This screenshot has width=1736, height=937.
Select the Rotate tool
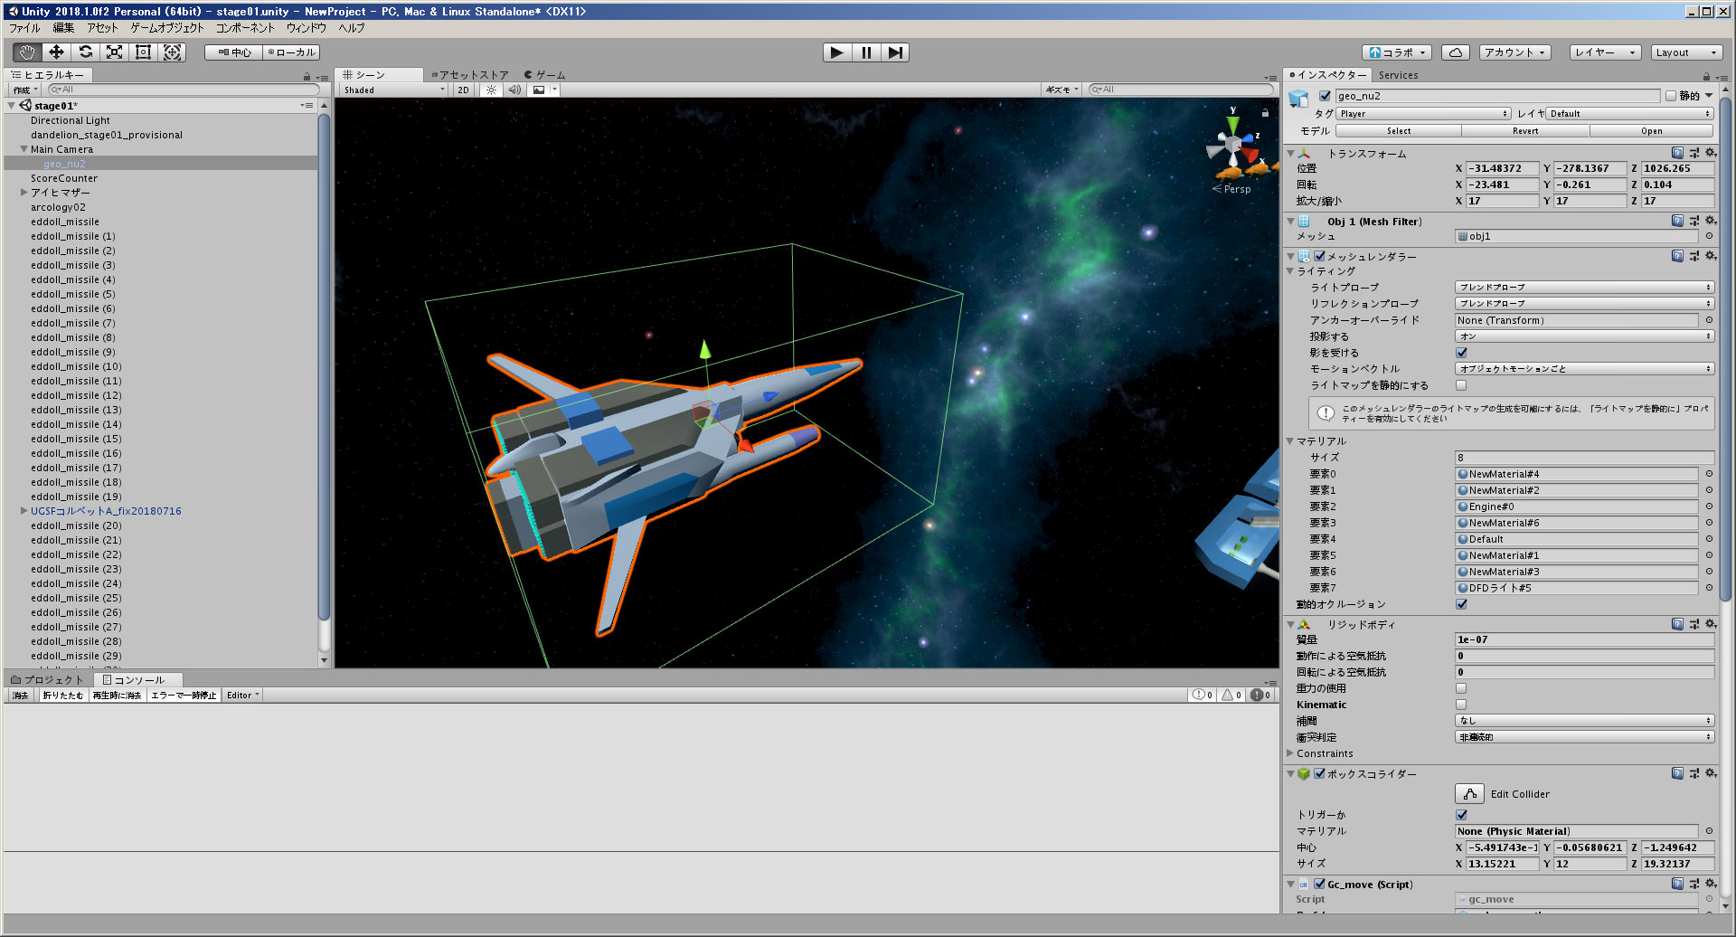tap(85, 52)
